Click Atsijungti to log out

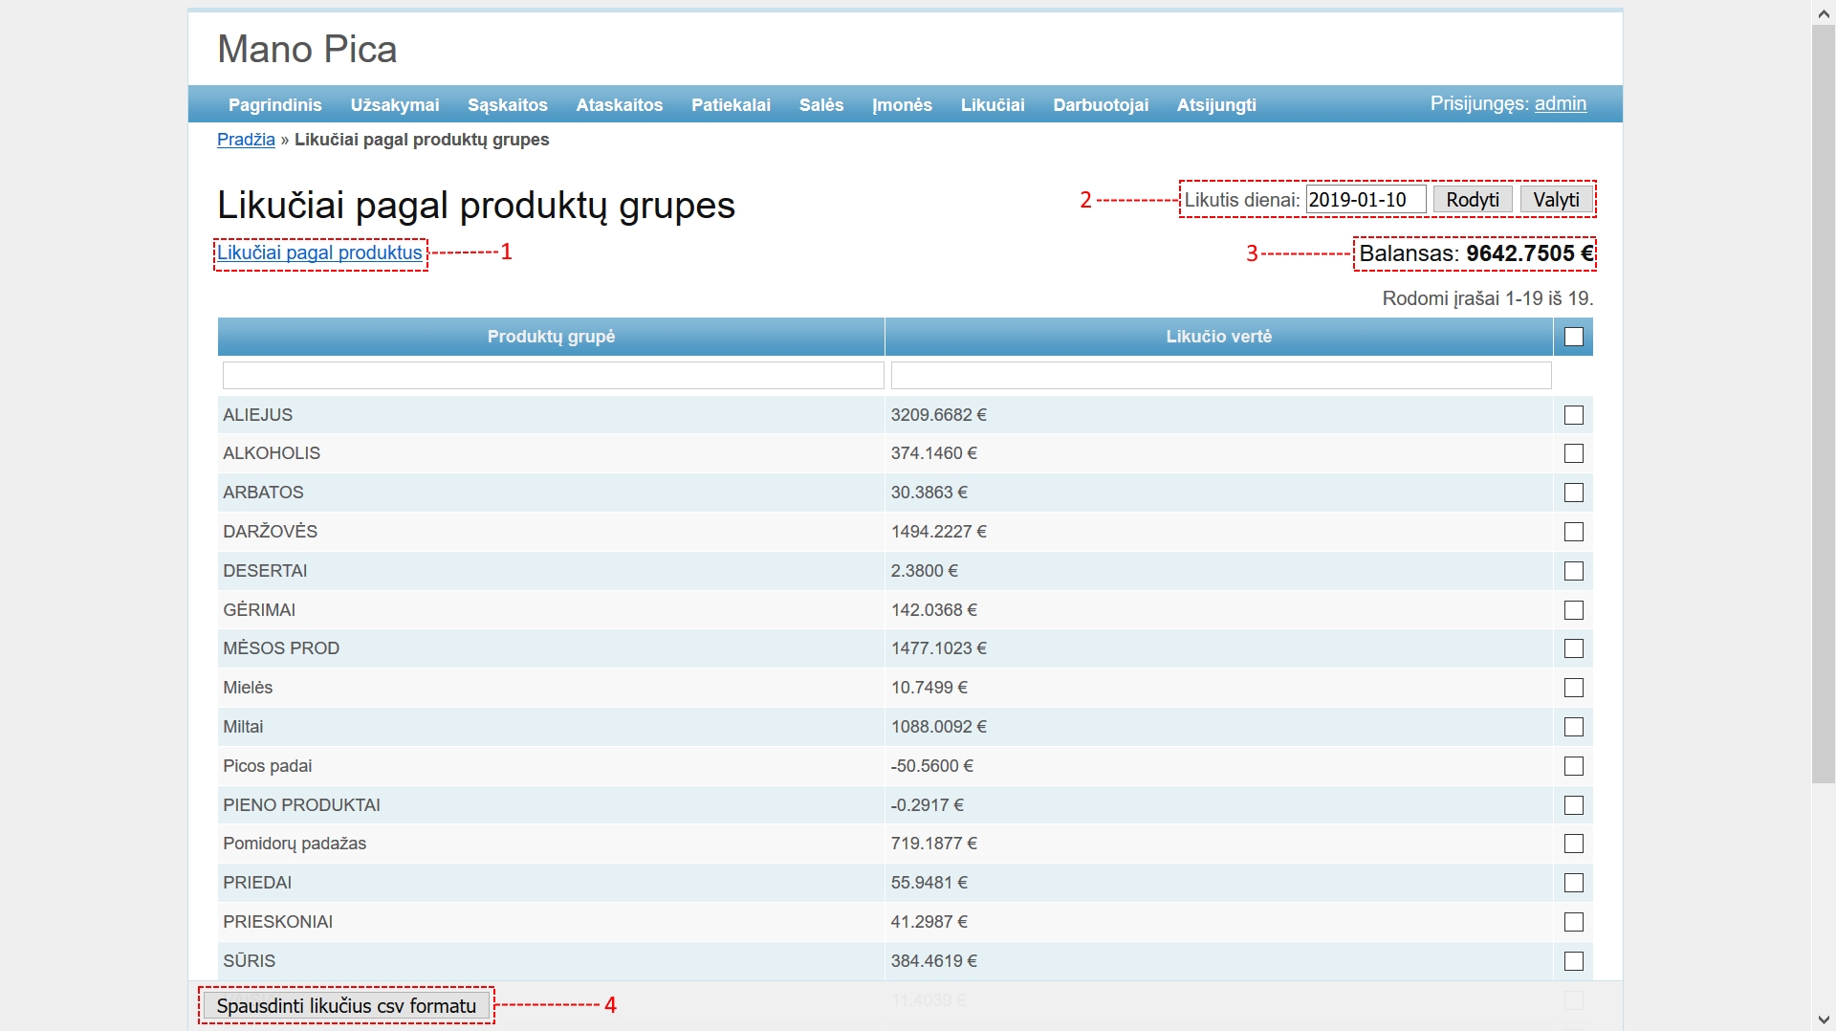pos(1216,105)
